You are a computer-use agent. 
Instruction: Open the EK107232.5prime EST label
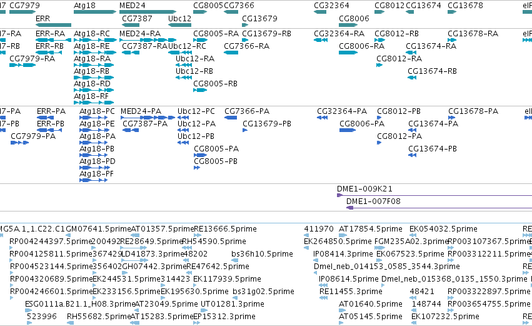446,317
